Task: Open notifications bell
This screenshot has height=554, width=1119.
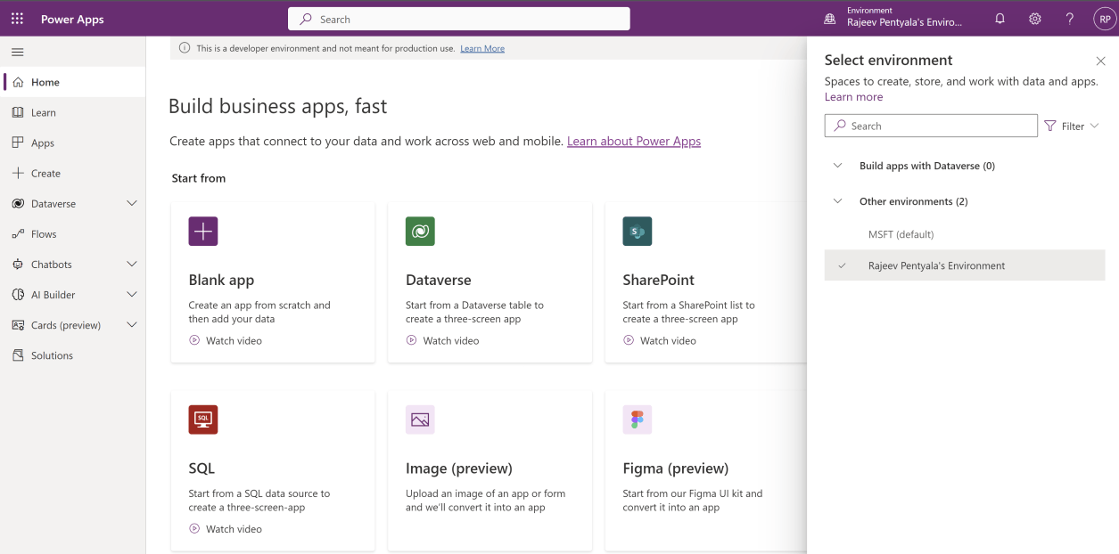Action: click(999, 18)
